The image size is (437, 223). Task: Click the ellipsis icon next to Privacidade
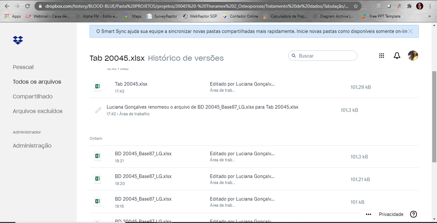pos(368,214)
